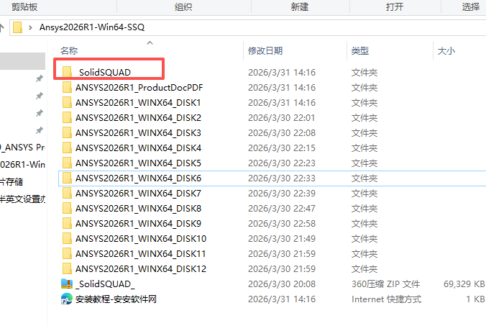Click the Ansys2026R1-Win64-SSQ breadcrumb segment
This screenshot has width=486, height=326.
(92, 27)
